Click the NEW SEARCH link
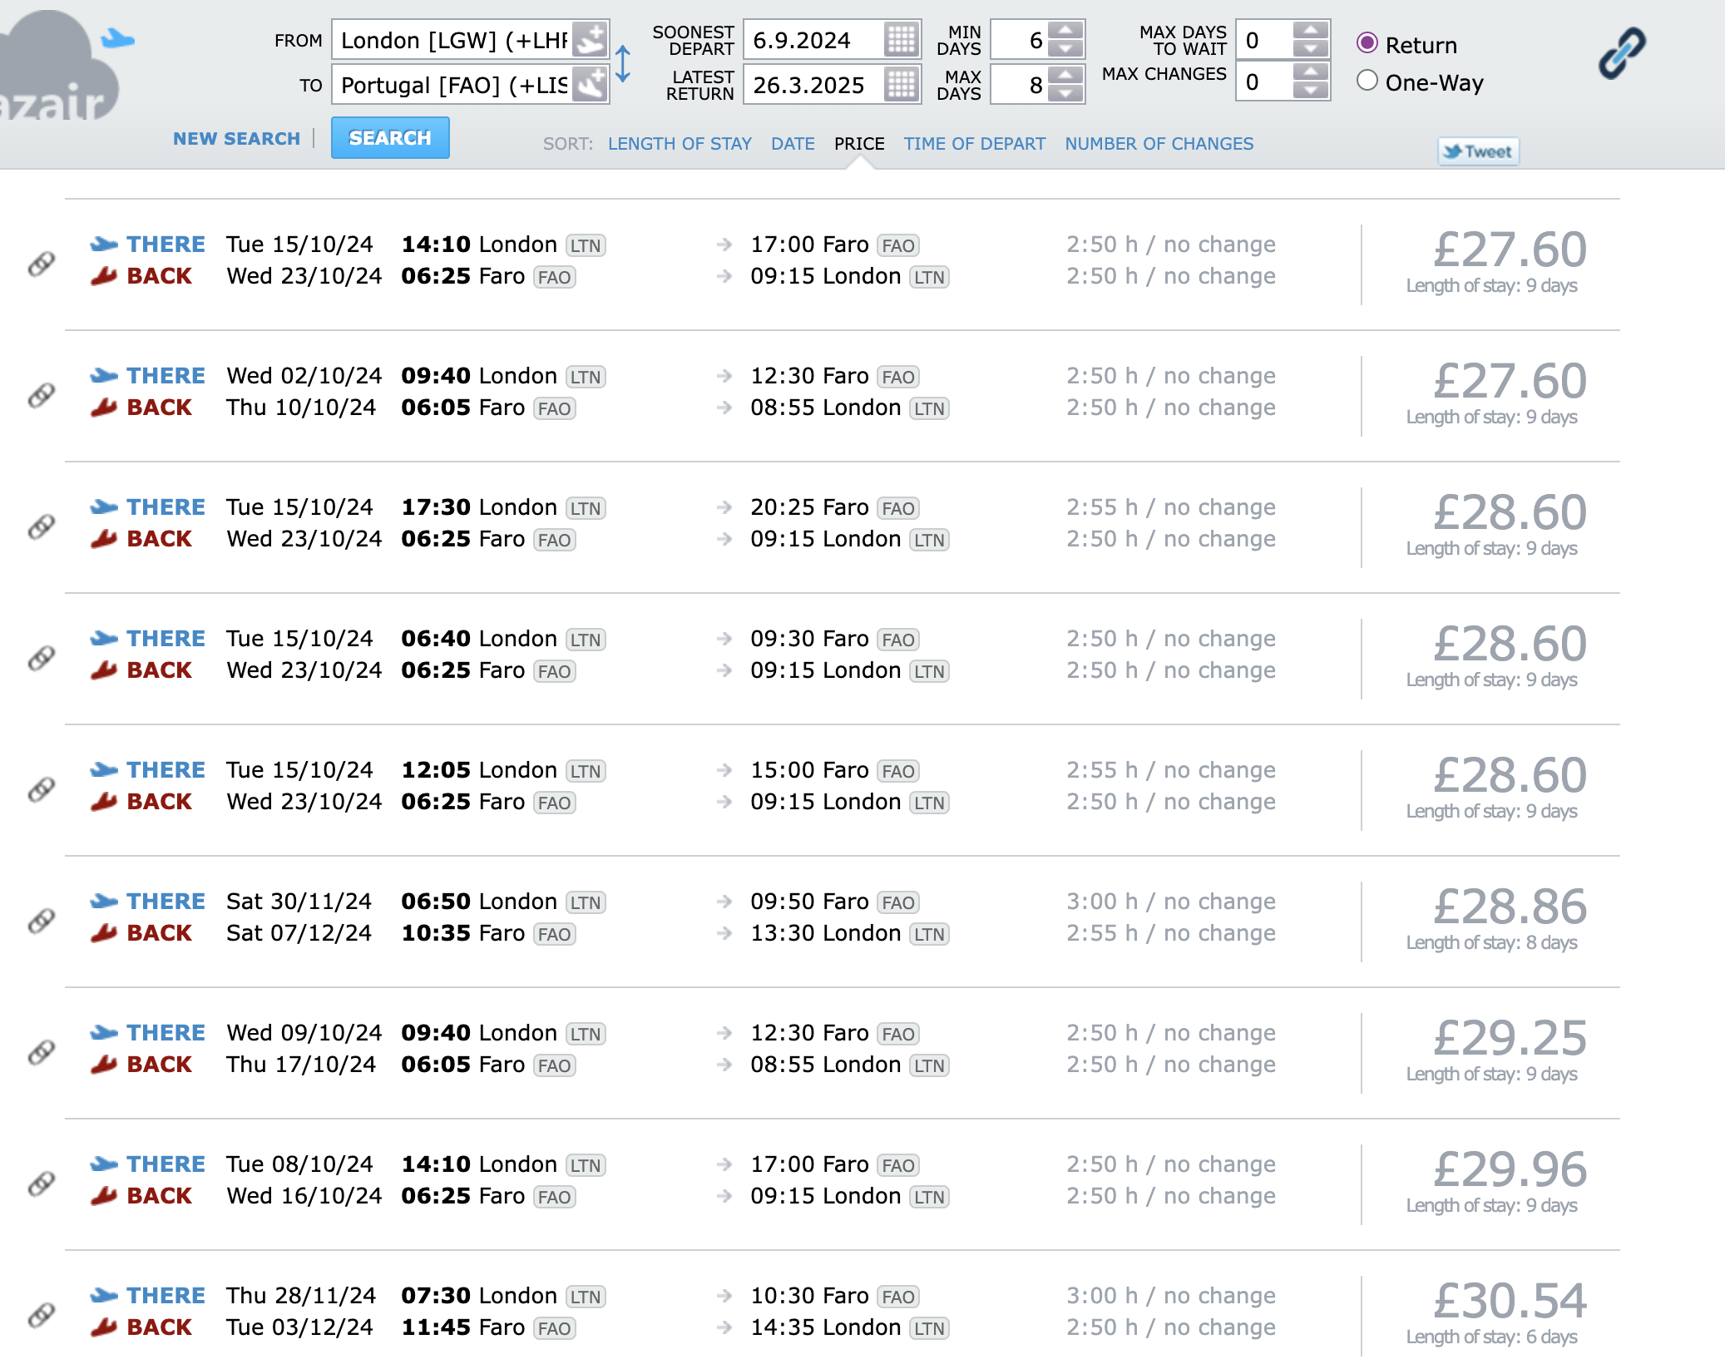This screenshot has width=1725, height=1369. point(236,139)
